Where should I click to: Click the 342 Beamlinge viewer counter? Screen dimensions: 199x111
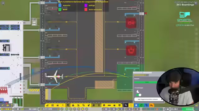(x=185, y=5)
